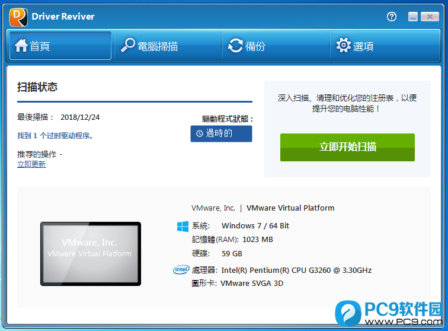Open the 備份 backup tab
The height and width of the screenshot is (331, 448).
click(276, 46)
